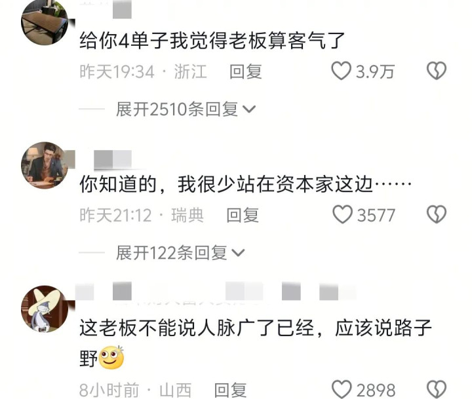Click the chevron next to 2510条回复
The width and height of the screenshot is (472, 399).
click(249, 109)
